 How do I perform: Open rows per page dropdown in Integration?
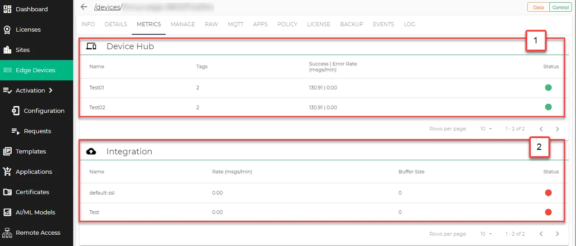point(486,234)
